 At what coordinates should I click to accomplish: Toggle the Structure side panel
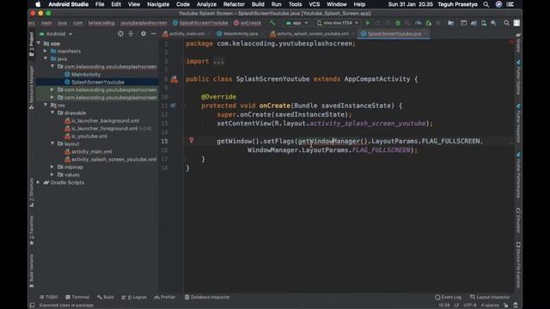[32, 192]
